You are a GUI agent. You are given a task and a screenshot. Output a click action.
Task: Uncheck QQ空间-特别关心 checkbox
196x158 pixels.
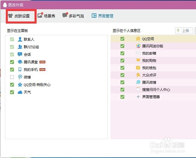(12, 85)
